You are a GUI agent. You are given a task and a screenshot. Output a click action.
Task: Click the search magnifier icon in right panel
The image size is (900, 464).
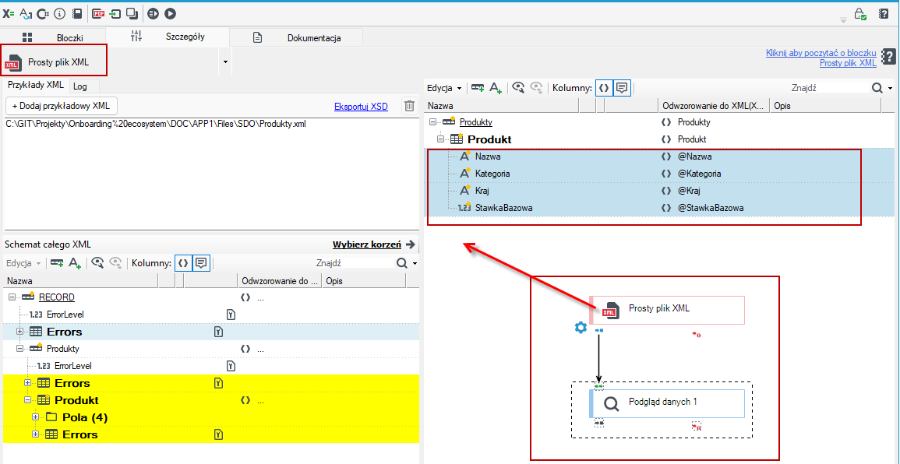[x=878, y=88]
